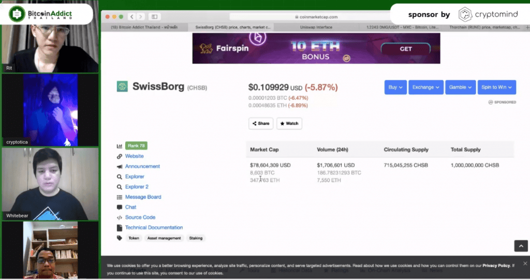Click the document icon beside Technical Documentation
This screenshot has width=530, height=280.
[120, 228]
